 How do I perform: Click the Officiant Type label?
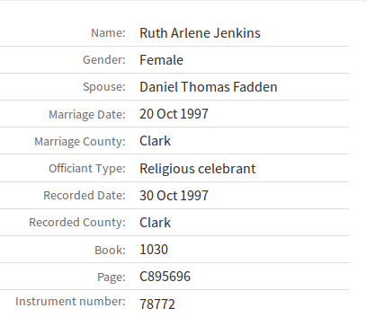pos(87,169)
